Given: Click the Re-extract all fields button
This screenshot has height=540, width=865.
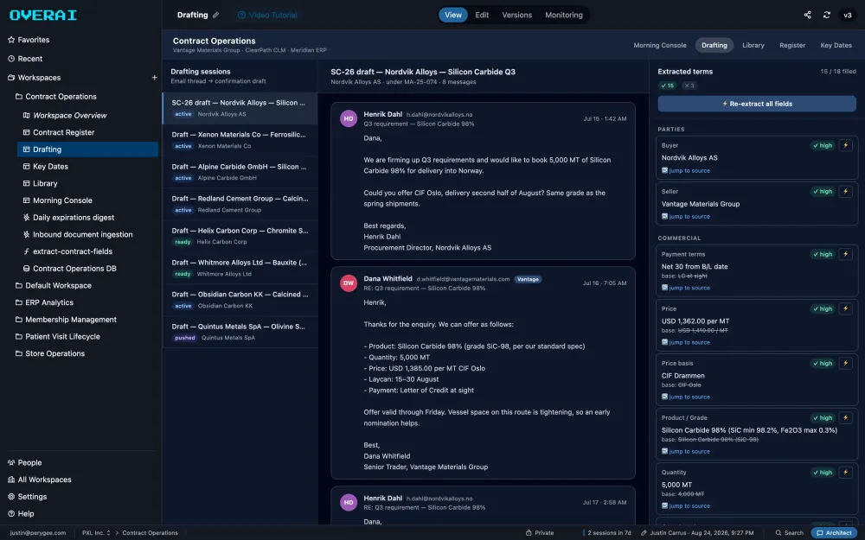Looking at the screenshot, I should [x=757, y=104].
